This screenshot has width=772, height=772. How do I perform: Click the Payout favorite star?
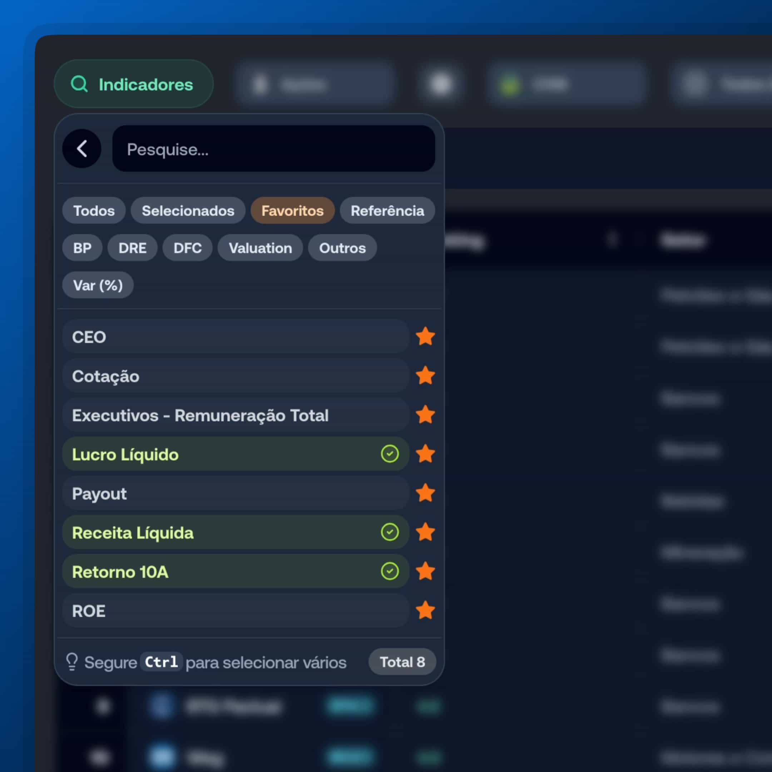click(x=425, y=493)
